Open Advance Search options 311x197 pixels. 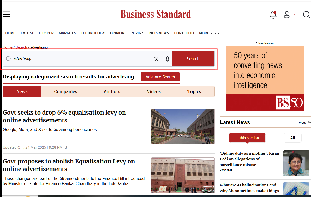160,77
